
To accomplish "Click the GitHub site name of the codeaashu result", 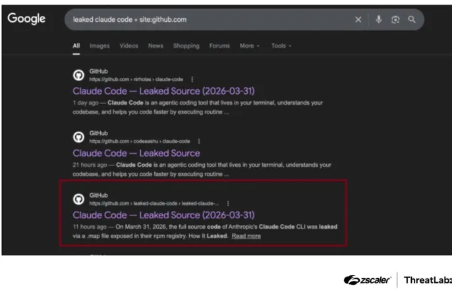I will click(99, 133).
